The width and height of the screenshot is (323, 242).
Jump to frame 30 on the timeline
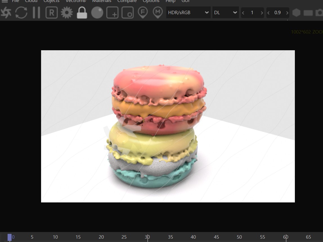tap(147, 237)
